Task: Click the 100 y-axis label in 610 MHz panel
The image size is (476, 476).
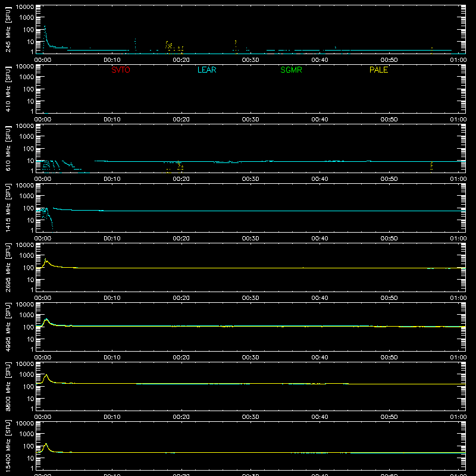Action: (29, 148)
